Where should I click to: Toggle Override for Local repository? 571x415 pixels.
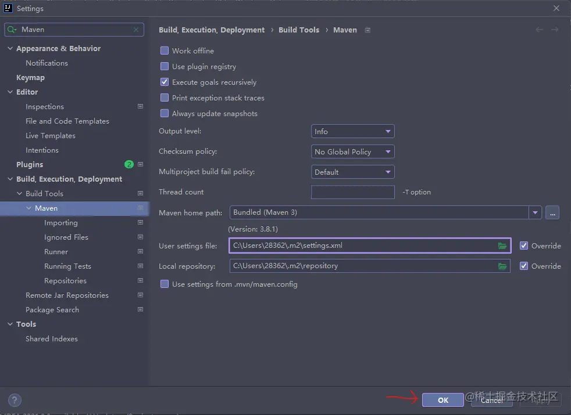click(x=524, y=266)
